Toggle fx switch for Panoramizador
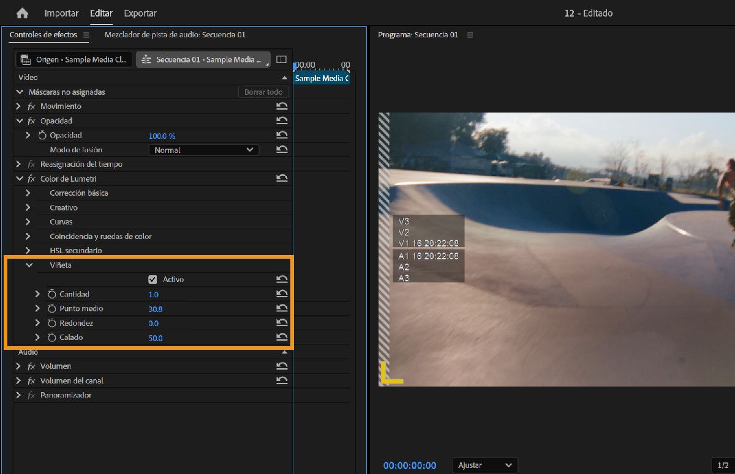The width and height of the screenshot is (735, 474). (32, 395)
